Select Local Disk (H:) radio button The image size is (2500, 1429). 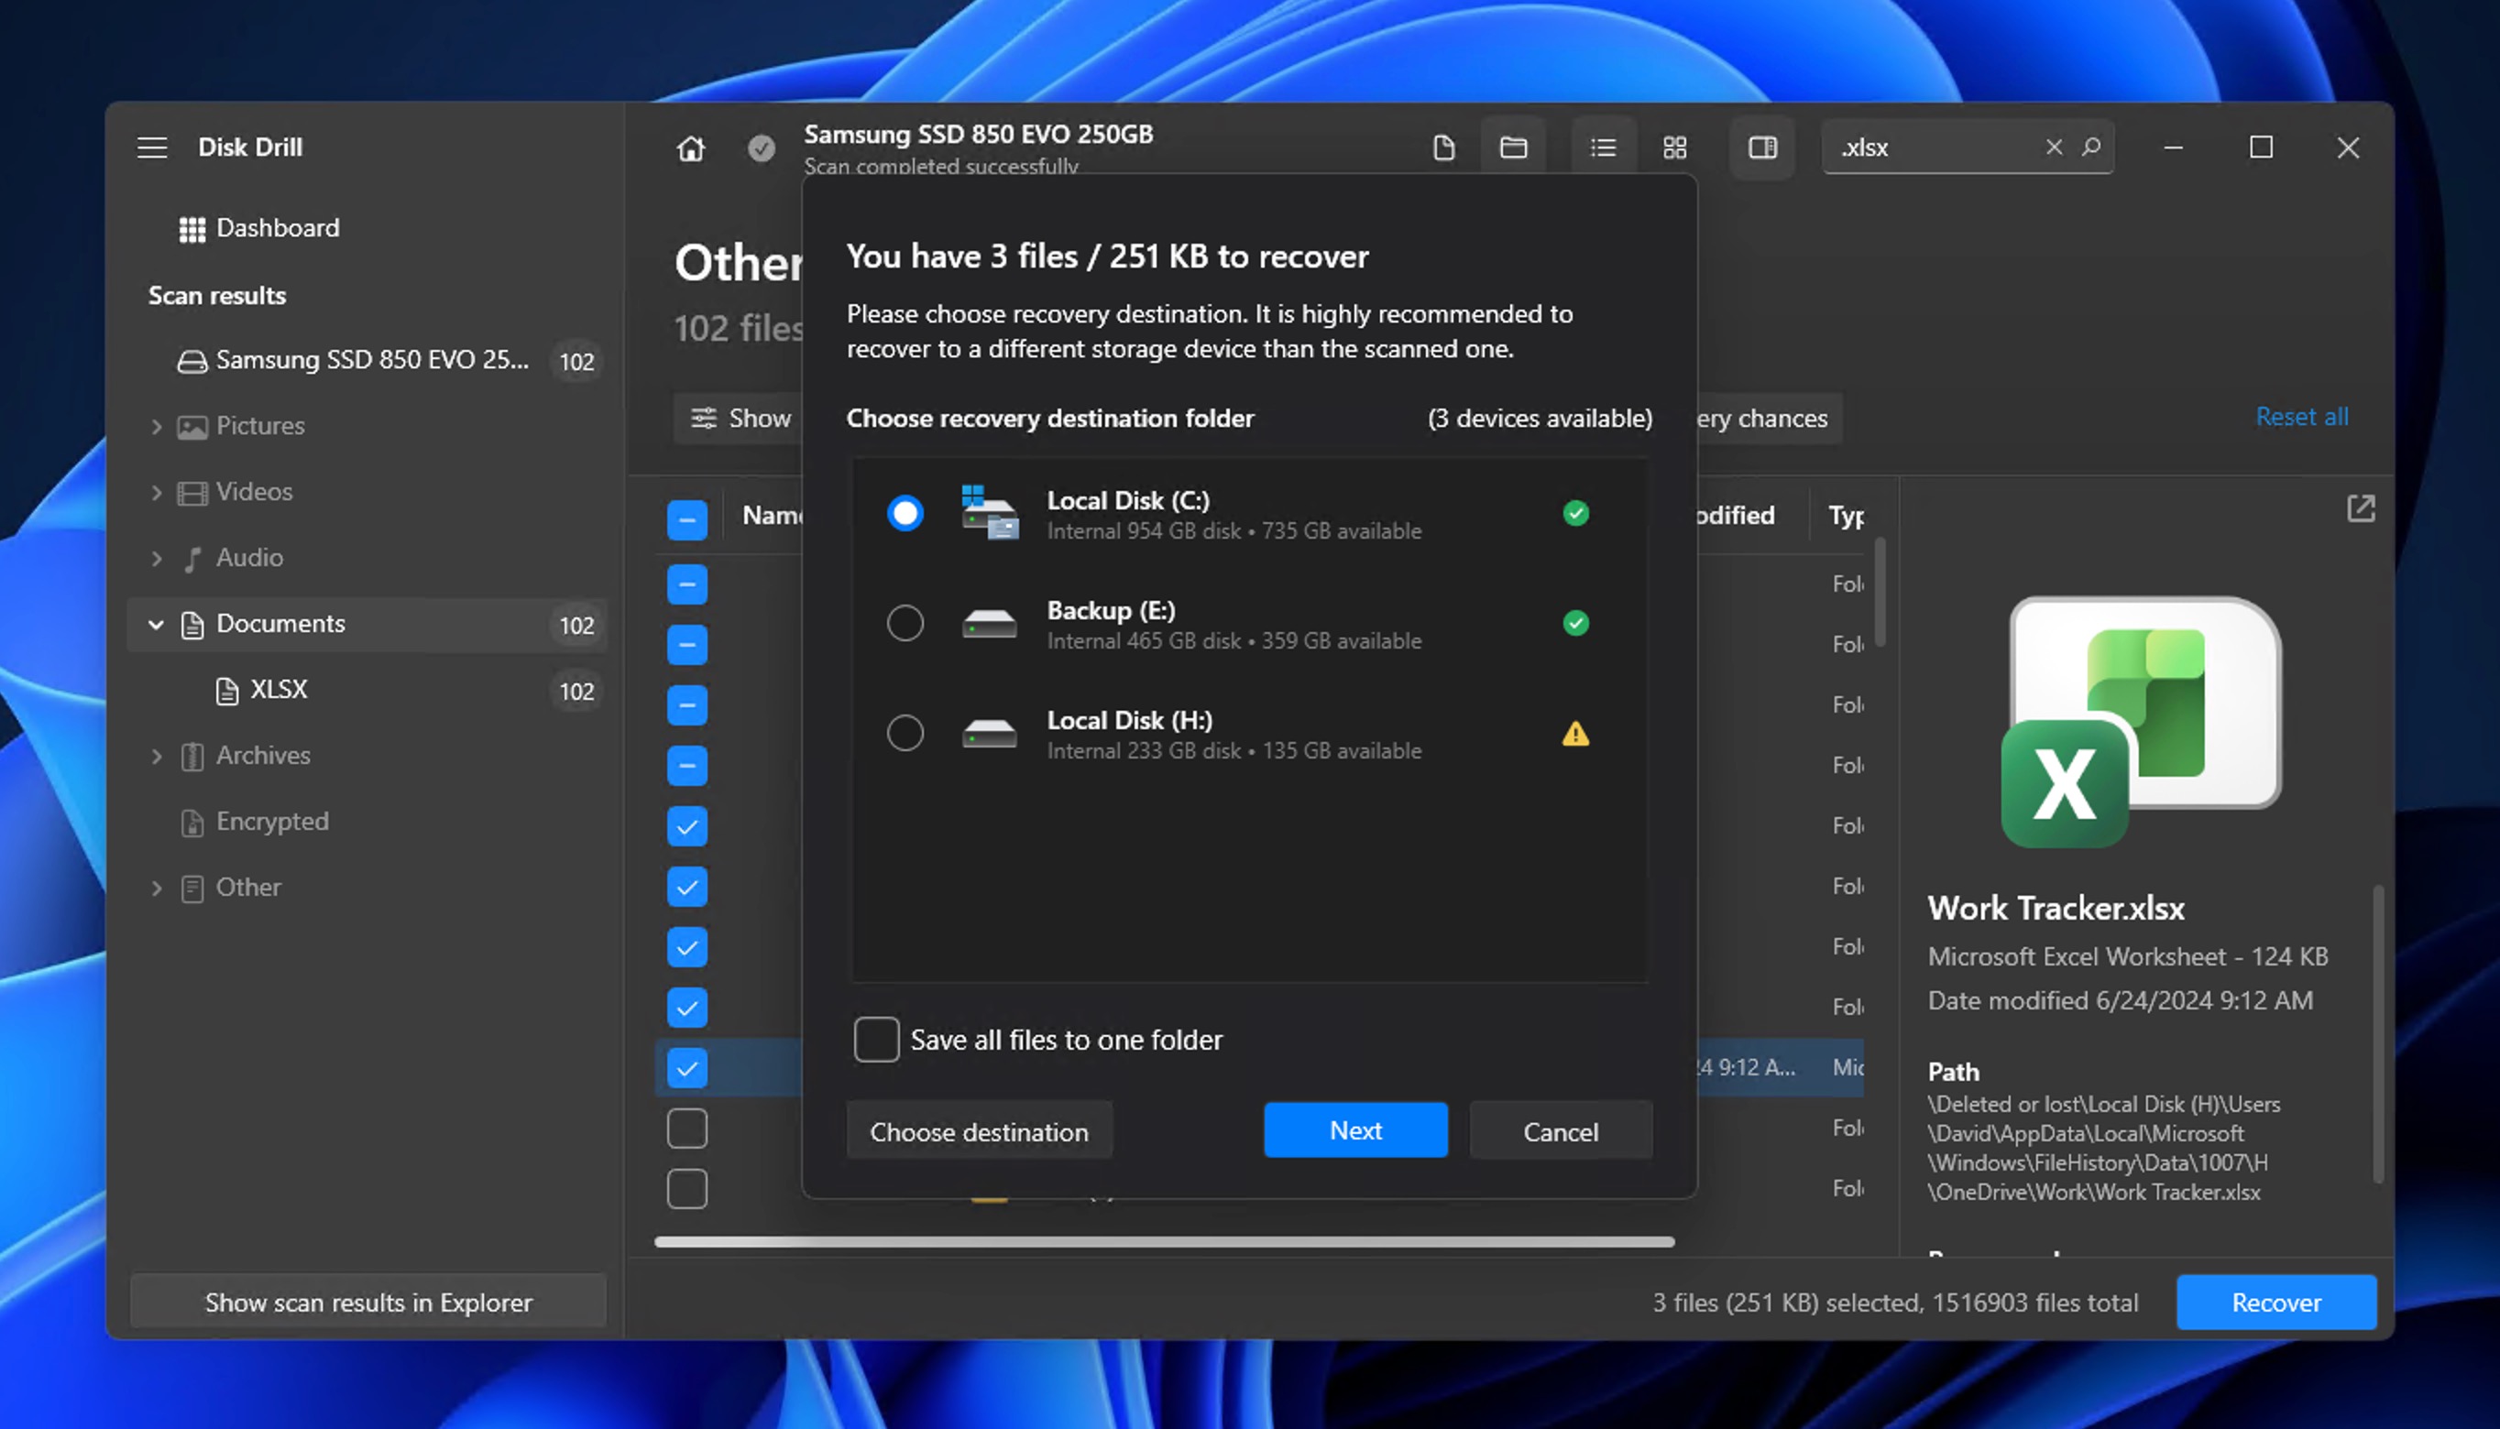905,733
